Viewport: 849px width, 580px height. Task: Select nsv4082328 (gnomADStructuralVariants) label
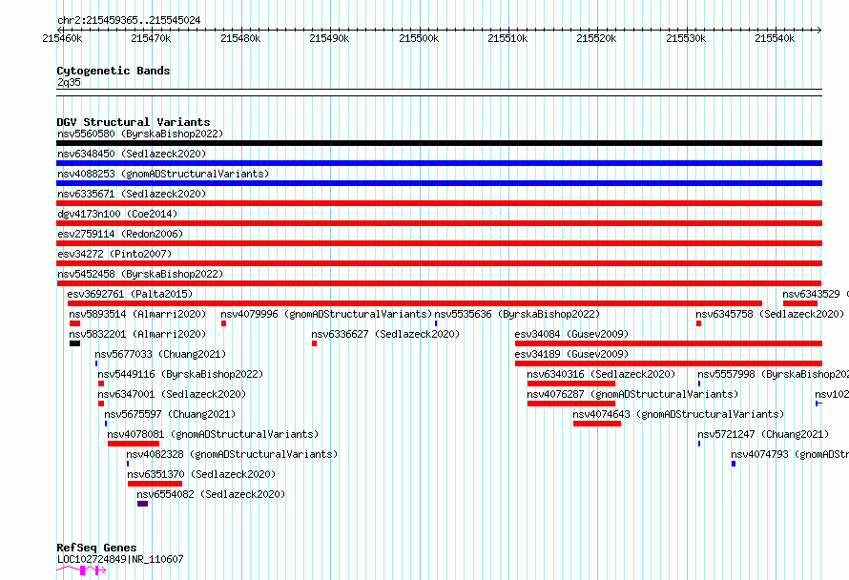pyautogui.click(x=233, y=454)
